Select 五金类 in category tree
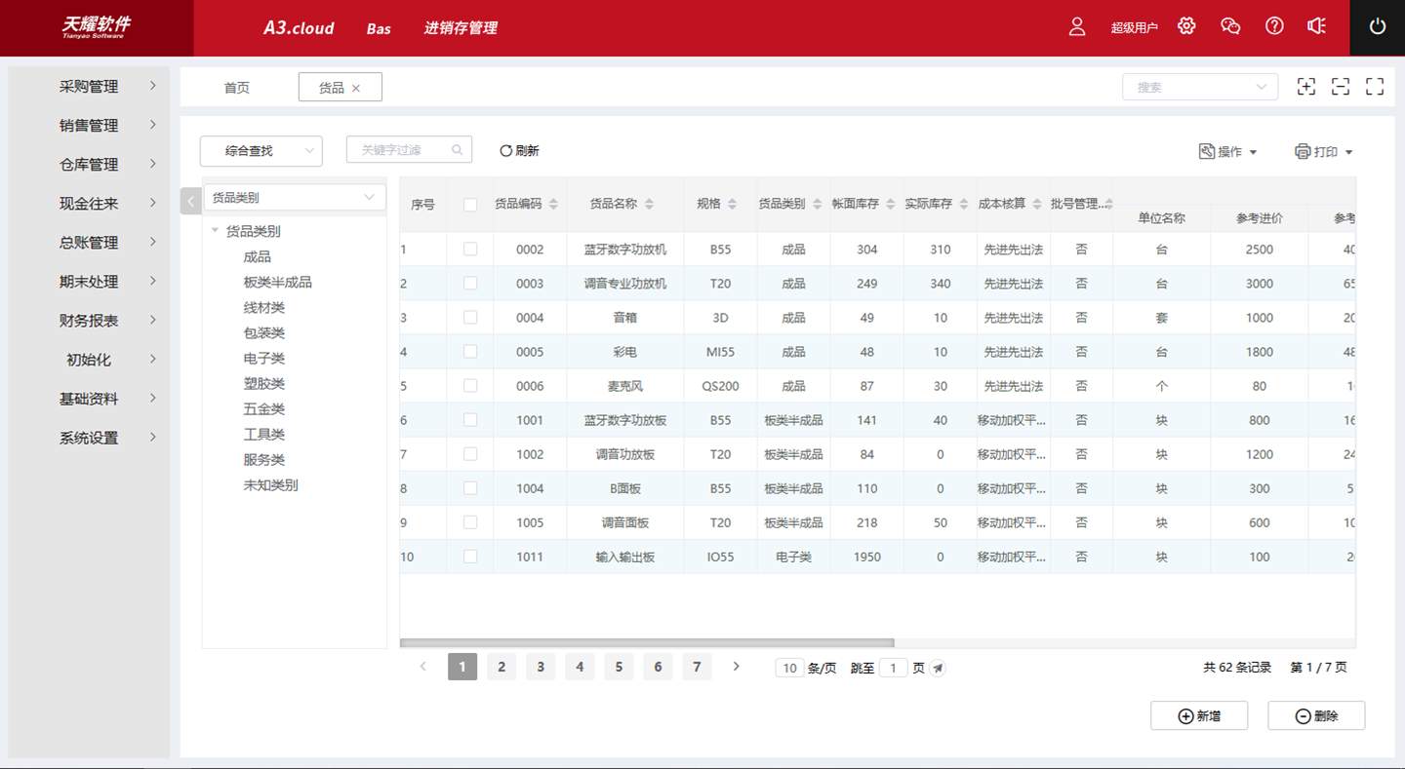This screenshot has height=769, width=1405. tap(264, 409)
